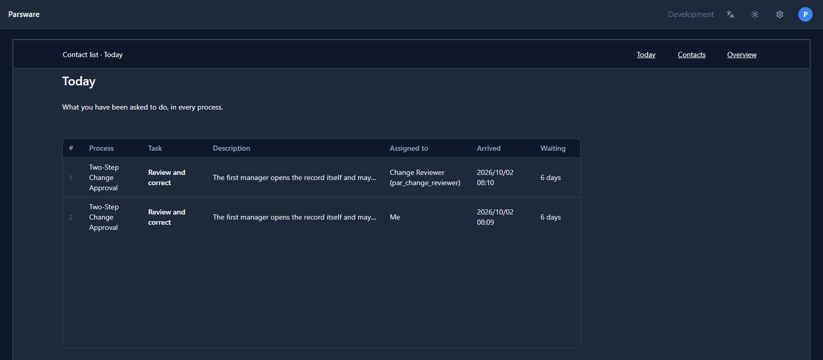
Task: Click arrival time 2026/10/02 08:09
Action: coord(495,217)
